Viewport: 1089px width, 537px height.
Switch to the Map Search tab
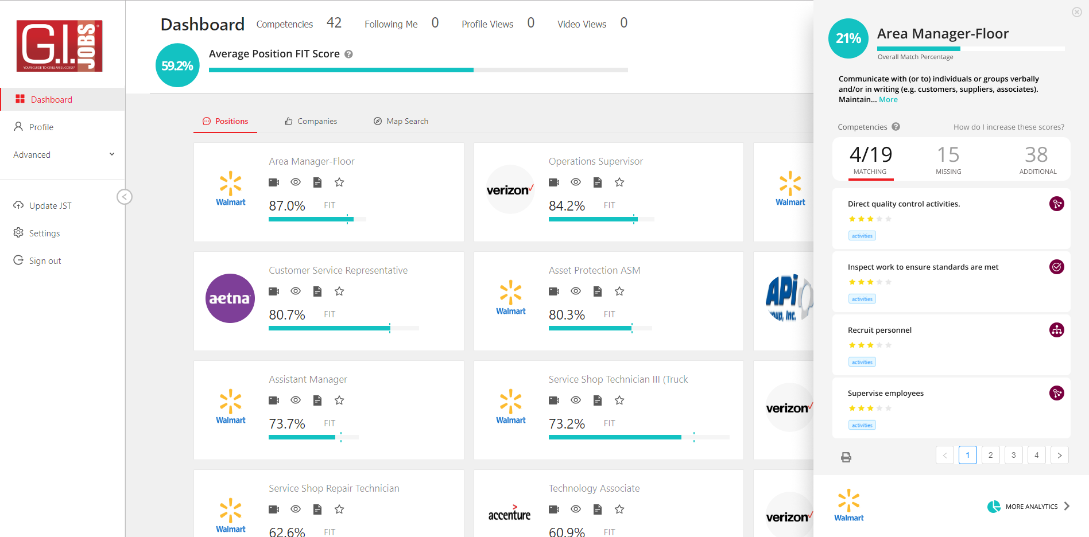[401, 121]
